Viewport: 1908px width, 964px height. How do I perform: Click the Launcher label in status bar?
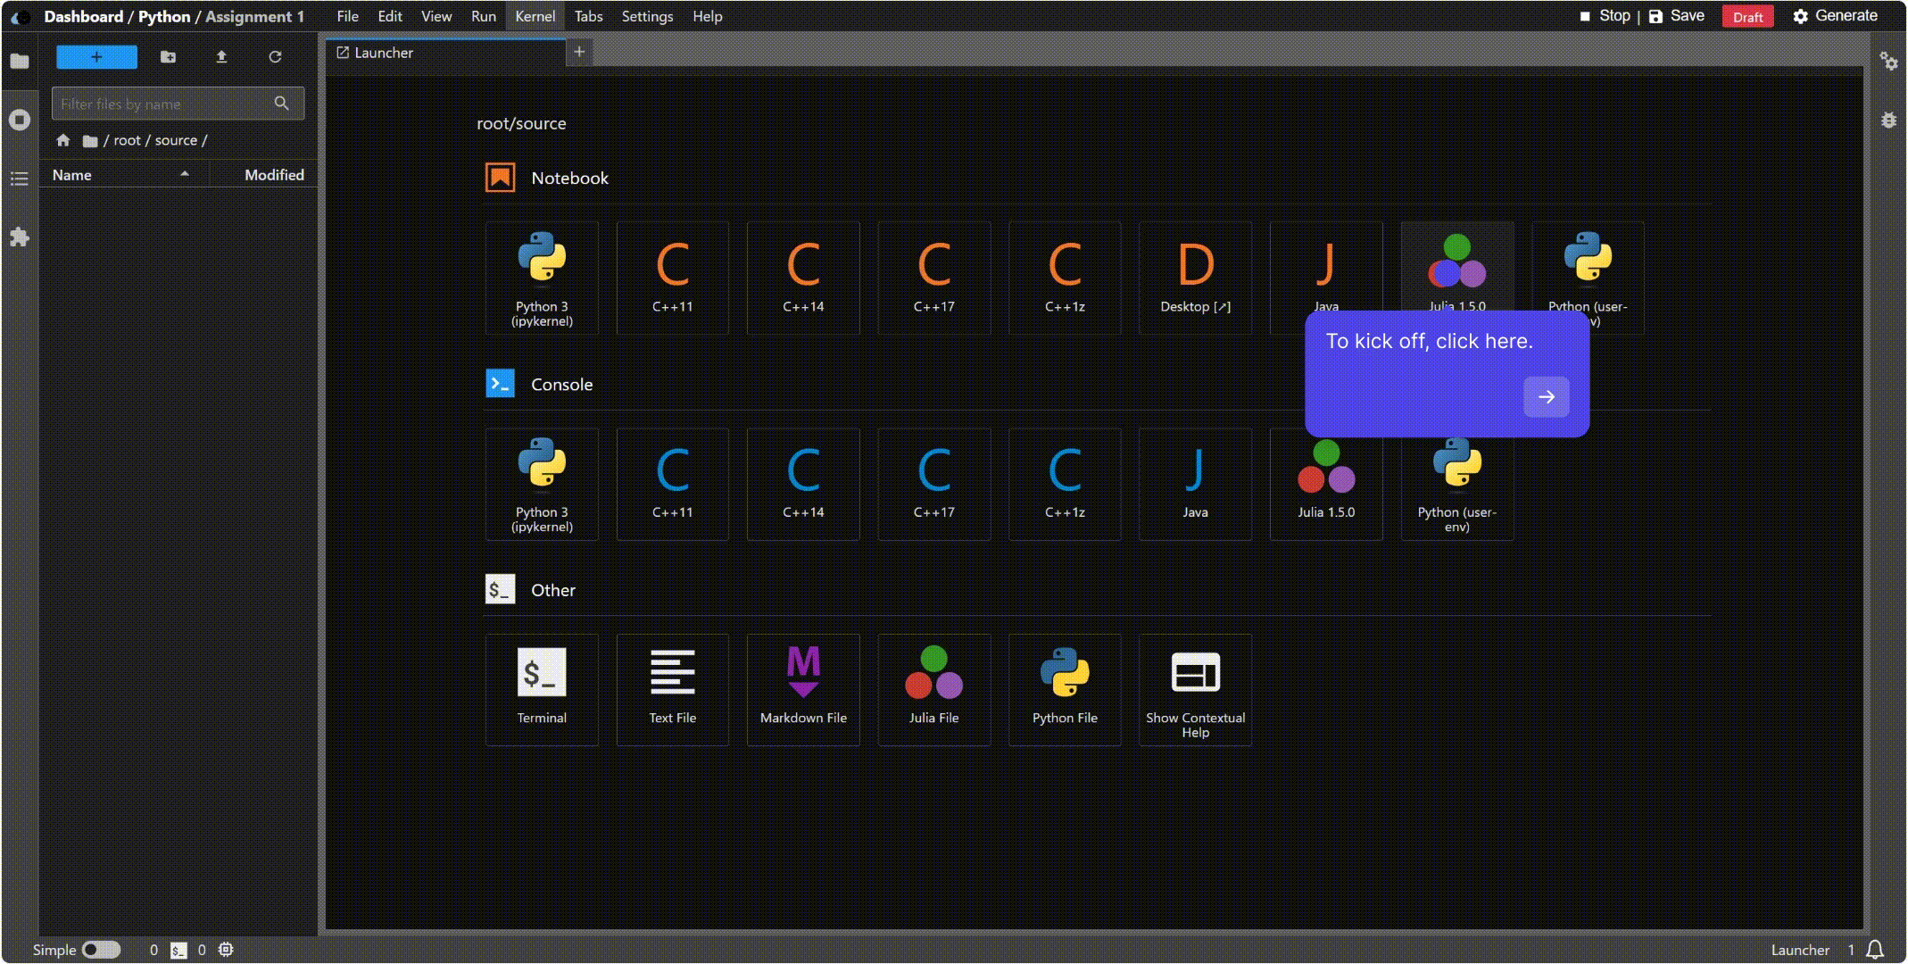tap(1800, 950)
